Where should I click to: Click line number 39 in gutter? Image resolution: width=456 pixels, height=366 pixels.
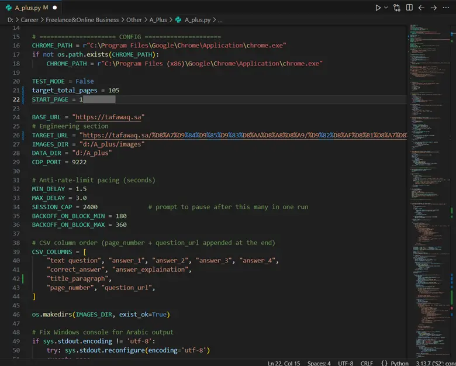pos(16,251)
